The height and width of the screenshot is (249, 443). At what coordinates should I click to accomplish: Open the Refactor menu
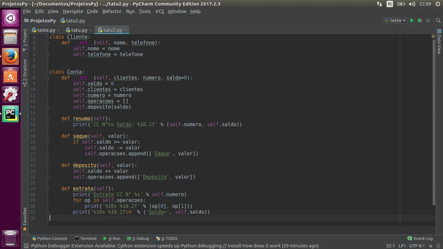pos(112,11)
